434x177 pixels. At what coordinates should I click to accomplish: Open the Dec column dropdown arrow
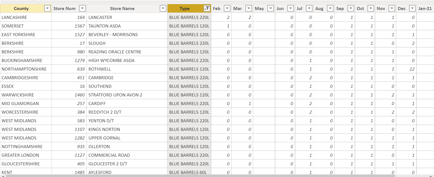coord(412,9)
